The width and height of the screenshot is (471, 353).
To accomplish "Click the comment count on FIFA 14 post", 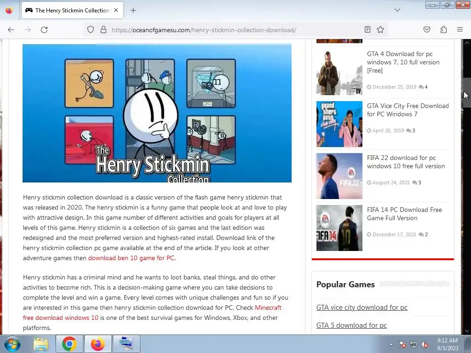I will click(x=423, y=234).
